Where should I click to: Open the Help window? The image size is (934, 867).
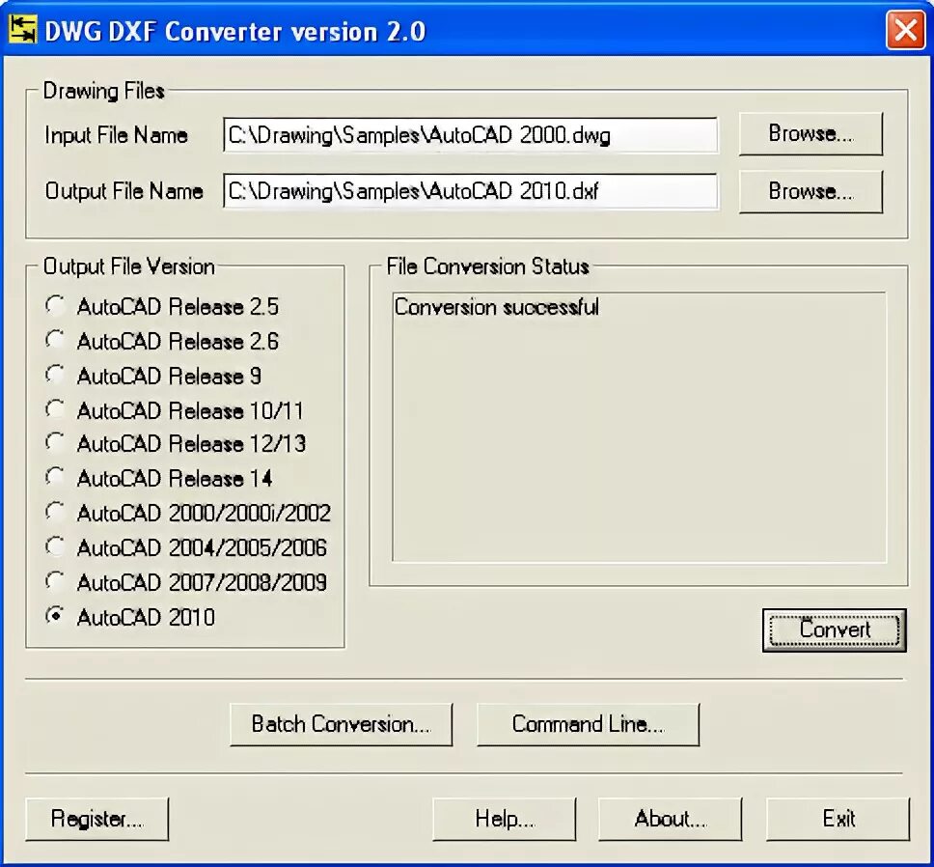[505, 819]
